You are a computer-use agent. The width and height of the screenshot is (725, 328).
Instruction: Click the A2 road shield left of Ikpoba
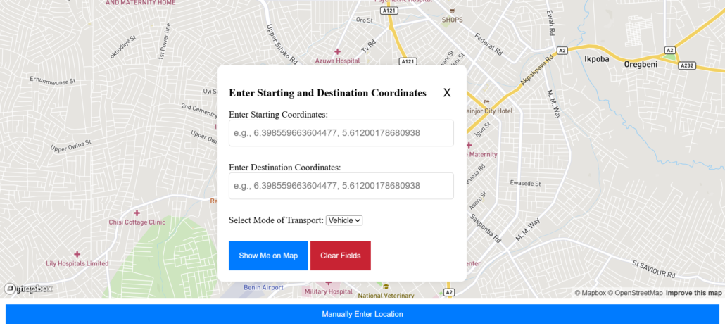pyautogui.click(x=562, y=50)
